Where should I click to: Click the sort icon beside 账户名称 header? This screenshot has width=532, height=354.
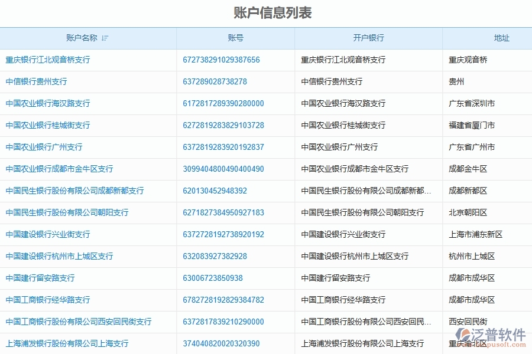(106, 38)
